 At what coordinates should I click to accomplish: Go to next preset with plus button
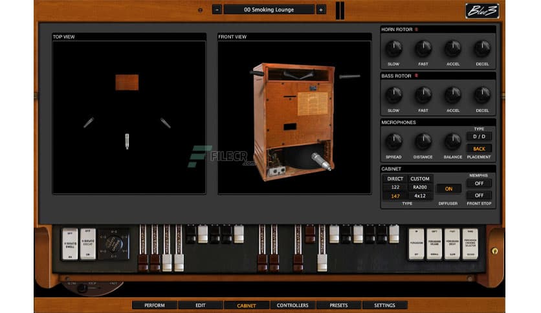320,10
